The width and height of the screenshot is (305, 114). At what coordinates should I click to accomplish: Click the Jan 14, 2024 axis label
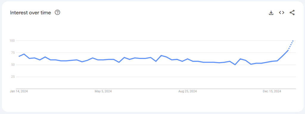[x=19, y=91]
